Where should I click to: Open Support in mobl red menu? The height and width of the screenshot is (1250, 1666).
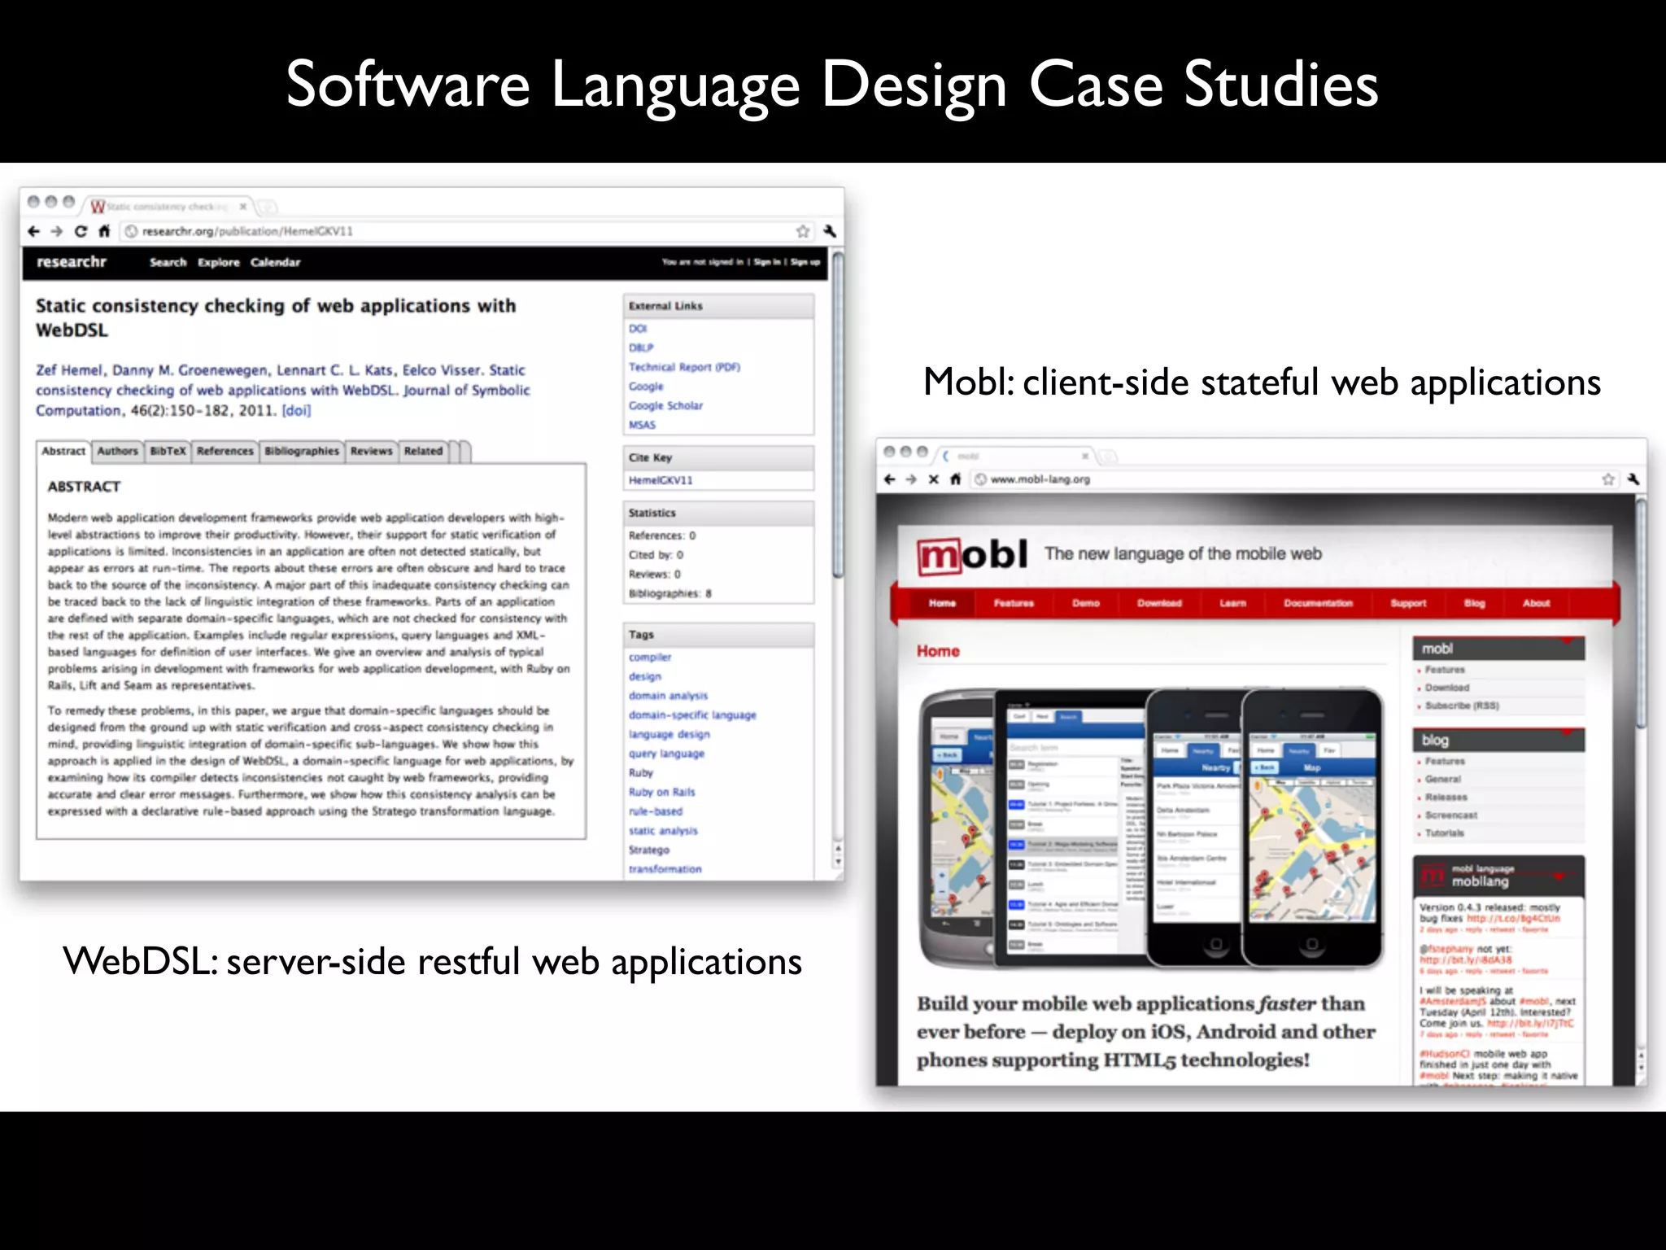pos(1408,603)
